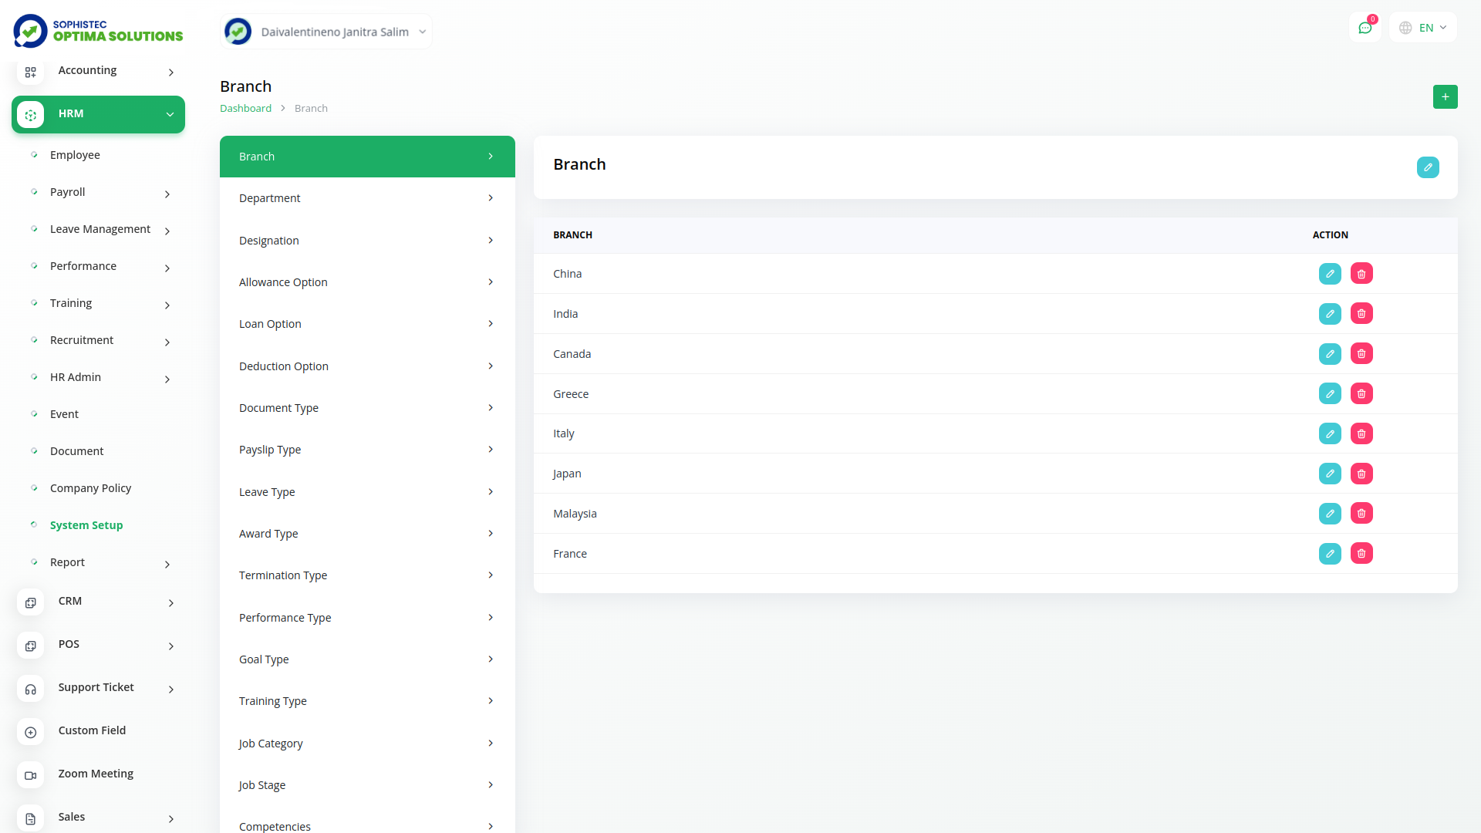This screenshot has height=833, width=1481.
Task: Open the chat messages notification icon
Action: (1365, 28)
